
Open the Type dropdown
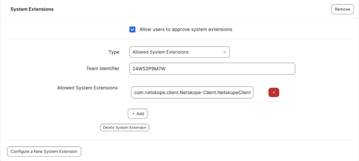point(179,52)
